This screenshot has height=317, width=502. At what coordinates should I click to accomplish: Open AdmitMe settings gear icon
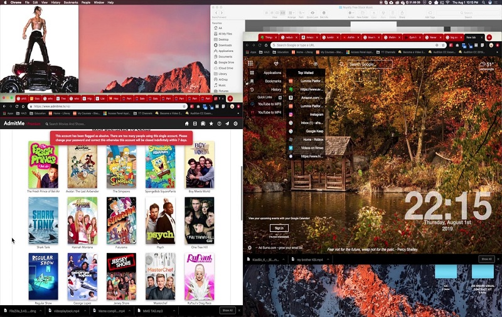[236, 123]
